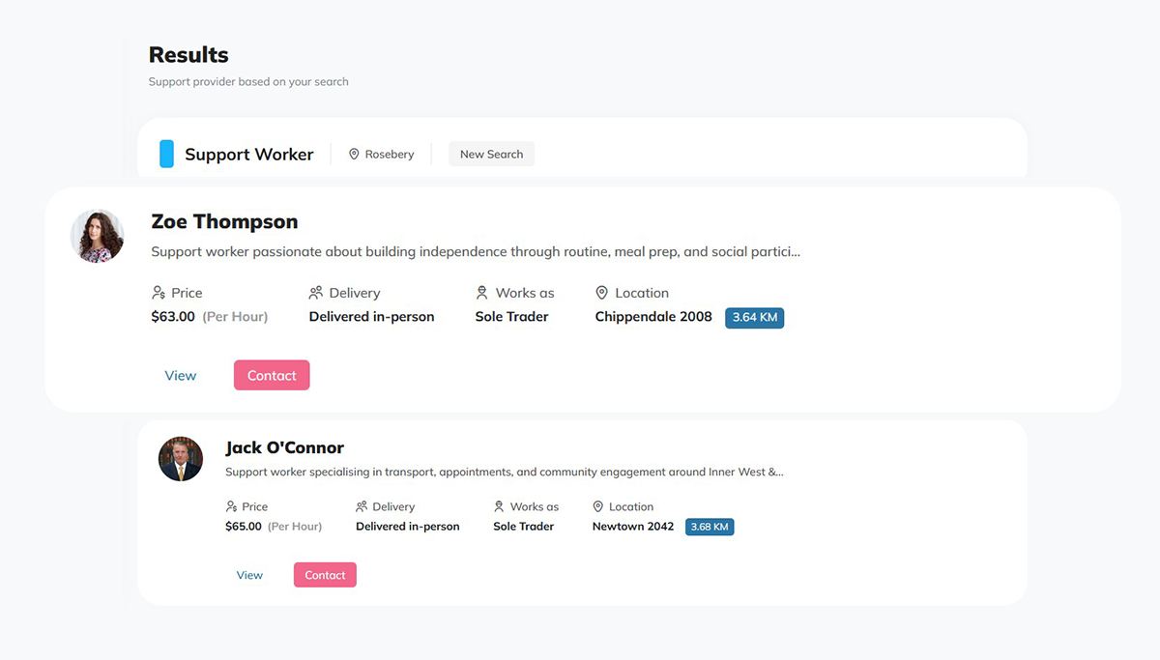This screenshot has width=1160, height=660.
Task: Click Jack O'Connor's Location pin icon
Action: pyautogui.click(x=598, y=506)
